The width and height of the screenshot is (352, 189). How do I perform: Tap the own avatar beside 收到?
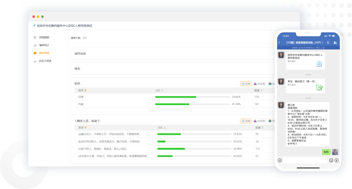[x=335, y=152]
